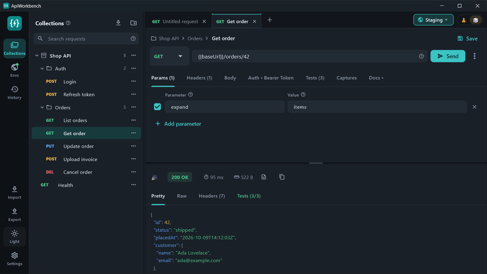Collapse the Auth folder

coord(42,69)
